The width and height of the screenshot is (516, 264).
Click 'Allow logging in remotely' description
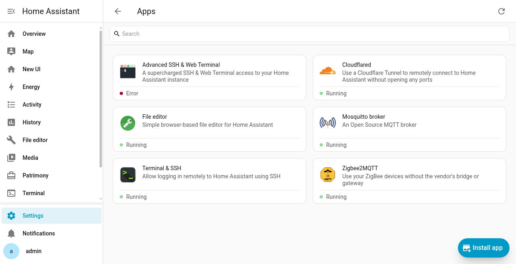(x=211, y=176)
